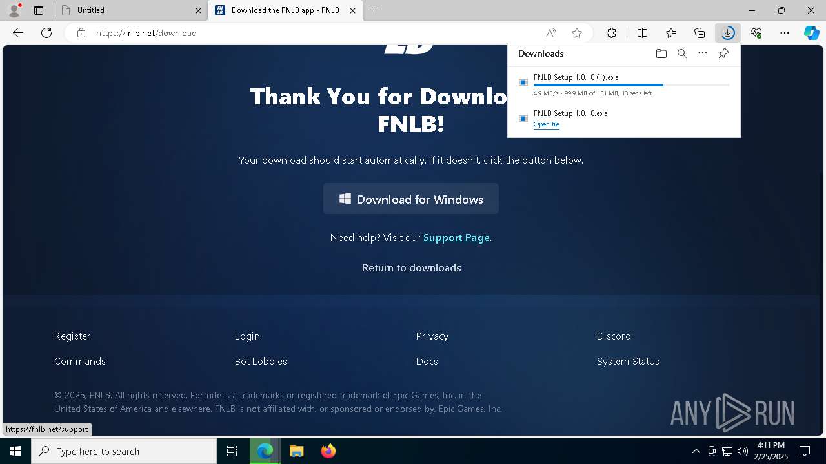Open Settings and more ellipsis menu
The height and width of the screenshot is (464, 826).
785,33
